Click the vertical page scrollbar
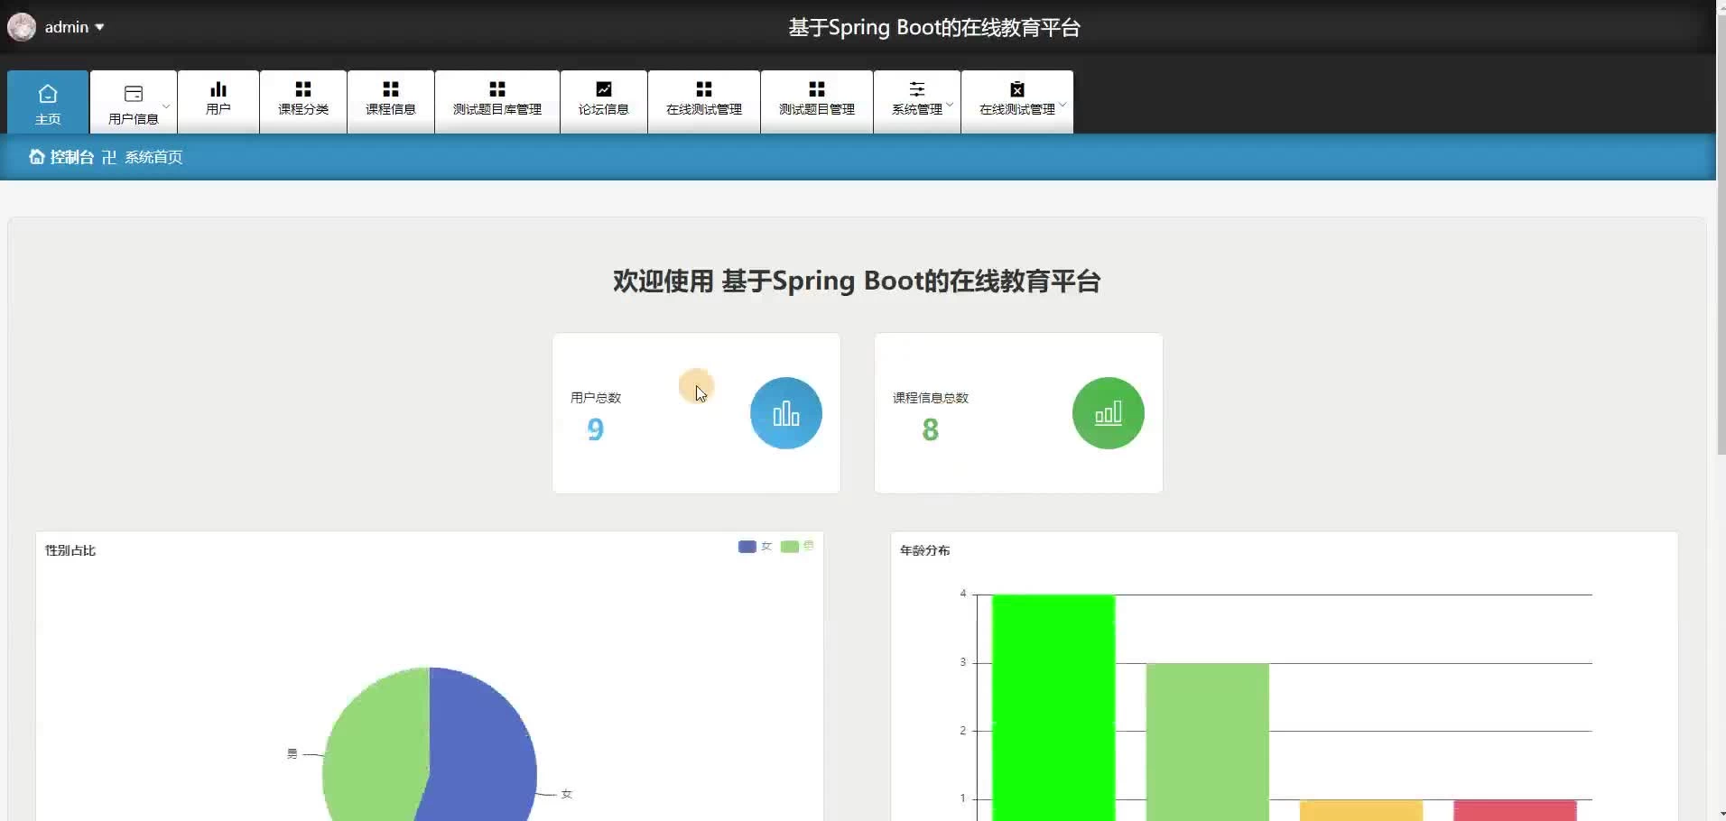Screen dimensions: 1726x821 [x=1721, y=271]
